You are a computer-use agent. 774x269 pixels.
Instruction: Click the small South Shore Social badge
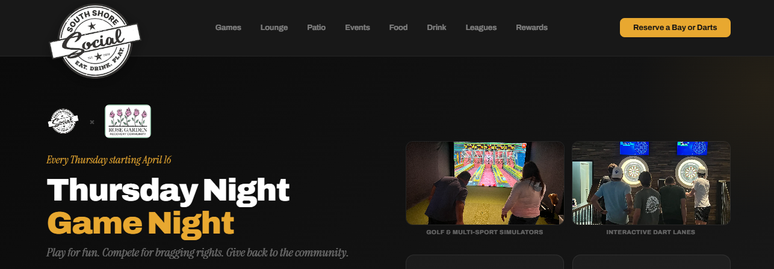pyautogui.click(x=63, y=121)
